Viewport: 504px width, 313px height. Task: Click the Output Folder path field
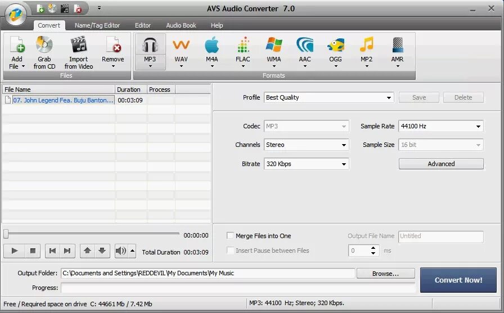[x=208, y=273]
